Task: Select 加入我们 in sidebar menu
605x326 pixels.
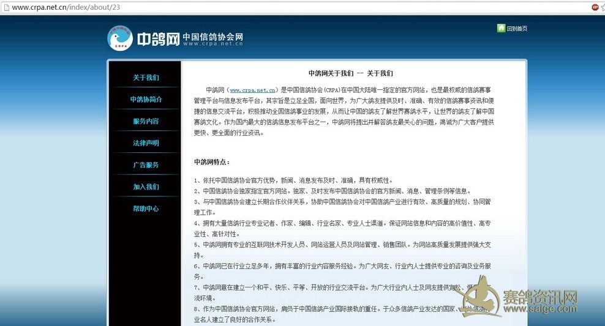Action: pyautogui.click(x=146, y=187)
